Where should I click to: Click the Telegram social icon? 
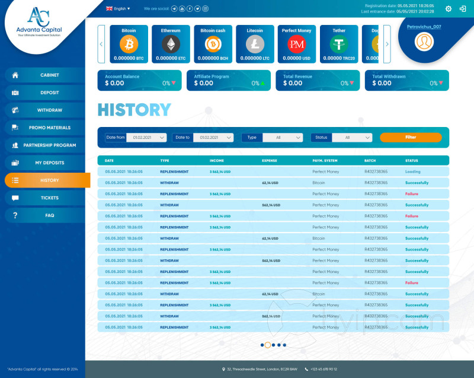(x=174, y=9)
